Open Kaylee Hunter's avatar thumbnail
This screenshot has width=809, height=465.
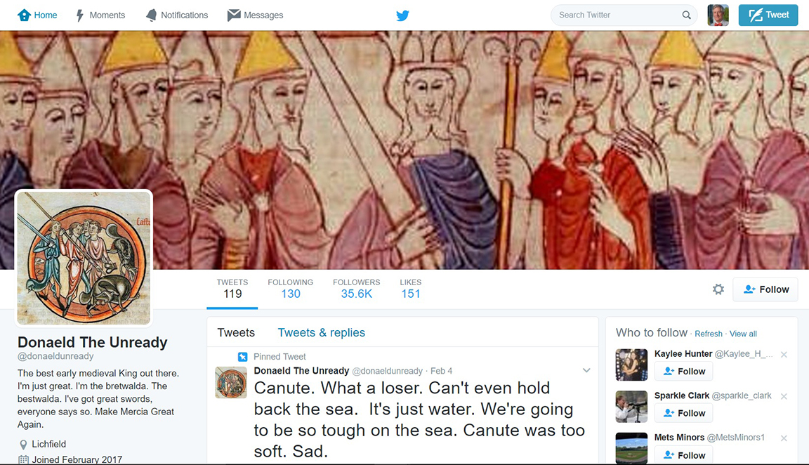click(631, 365)
